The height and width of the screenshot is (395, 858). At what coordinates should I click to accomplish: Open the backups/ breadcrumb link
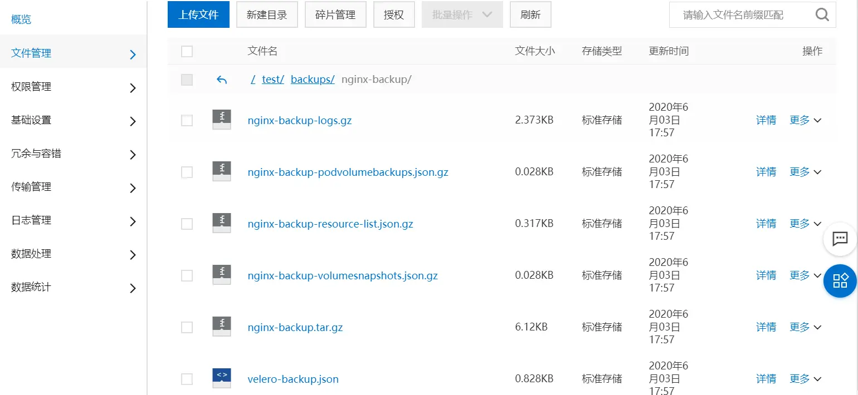[313, 79]
